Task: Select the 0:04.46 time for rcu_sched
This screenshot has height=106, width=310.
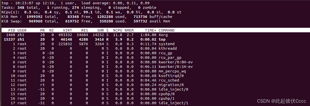Action: (148, 80)
